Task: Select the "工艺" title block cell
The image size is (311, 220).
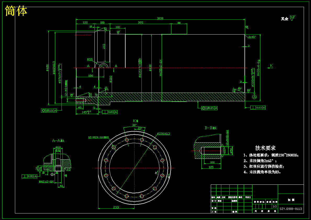Action: [214, 212]
